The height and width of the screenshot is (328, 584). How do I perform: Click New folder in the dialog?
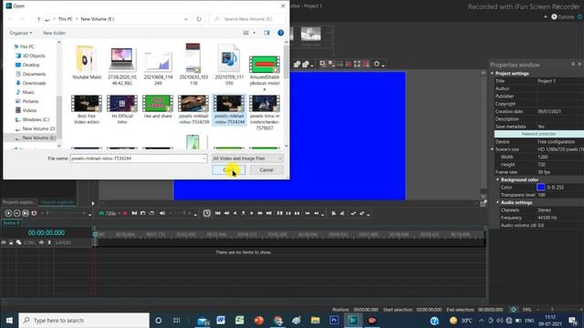(54, 33)
